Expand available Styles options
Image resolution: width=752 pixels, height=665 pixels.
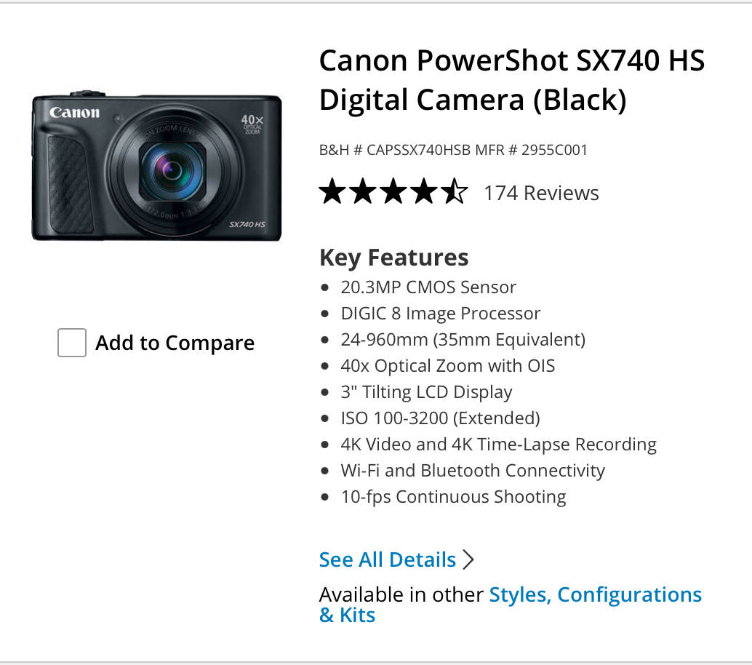click(519, 594)
